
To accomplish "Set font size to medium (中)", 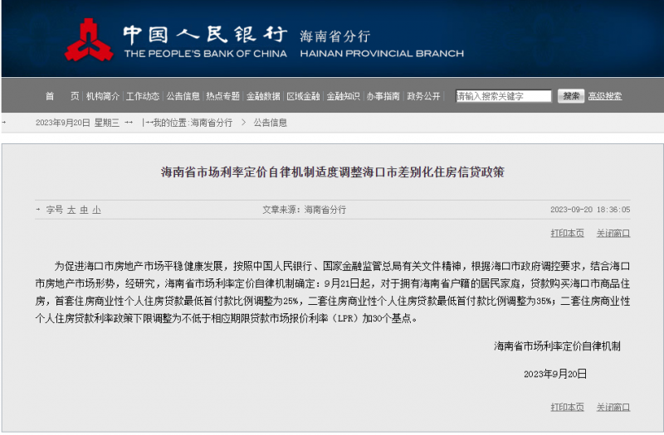I will tap(84, 210).
